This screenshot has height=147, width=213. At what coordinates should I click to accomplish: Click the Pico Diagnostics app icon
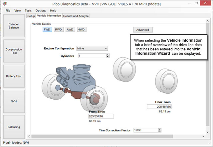click(5, 4)
